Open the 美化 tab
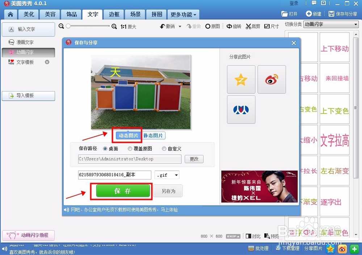Screen dimensions: 362x255 [x=29, y=14]
